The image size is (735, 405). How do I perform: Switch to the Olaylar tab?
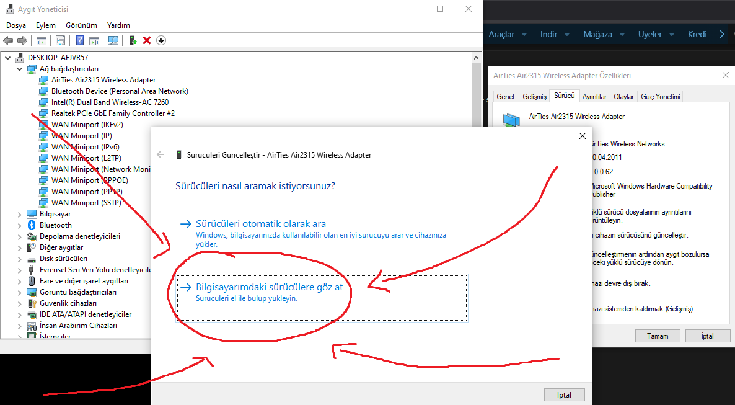[624, 97]
